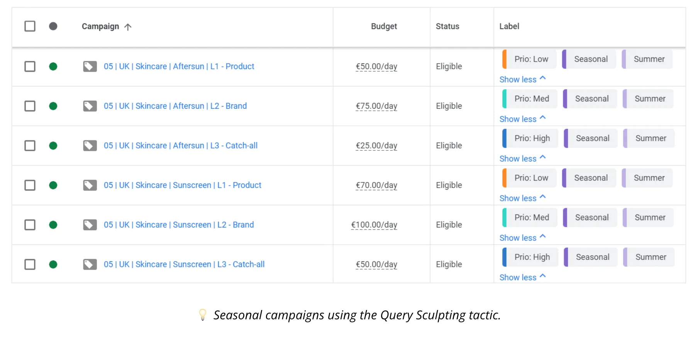Click the grey status dot in header row
The image size is (698, 344).
tap(53, 26)
